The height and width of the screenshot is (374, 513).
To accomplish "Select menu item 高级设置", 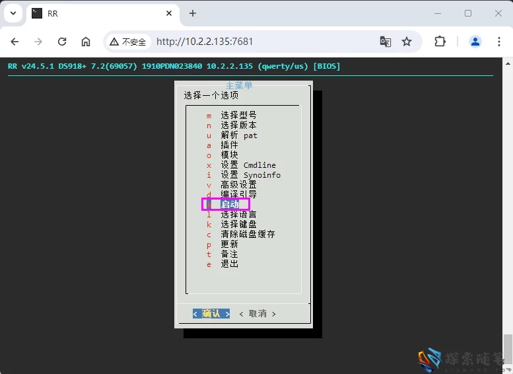I will pos(231,185).
